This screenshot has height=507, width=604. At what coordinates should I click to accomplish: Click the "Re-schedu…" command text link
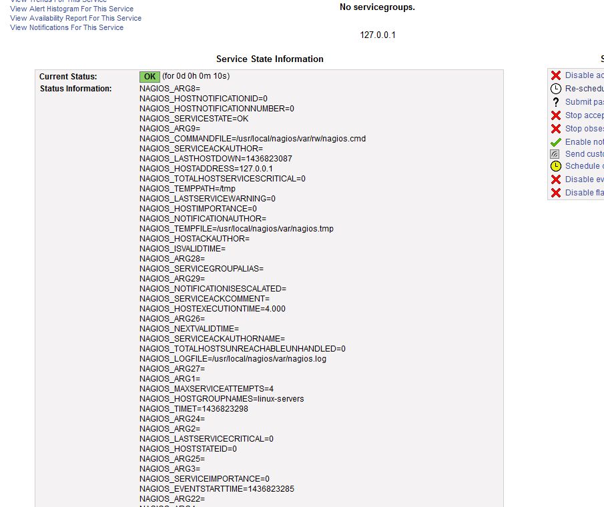click(584, 89)
